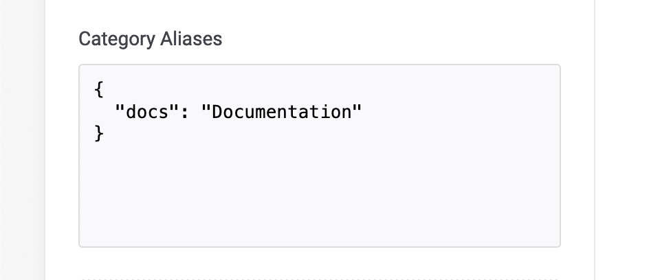Image resolution: width=649 pixels, height=280 pixels.
Task: Click the bottom-right corner of the text area
Action: tap(555, 242)
